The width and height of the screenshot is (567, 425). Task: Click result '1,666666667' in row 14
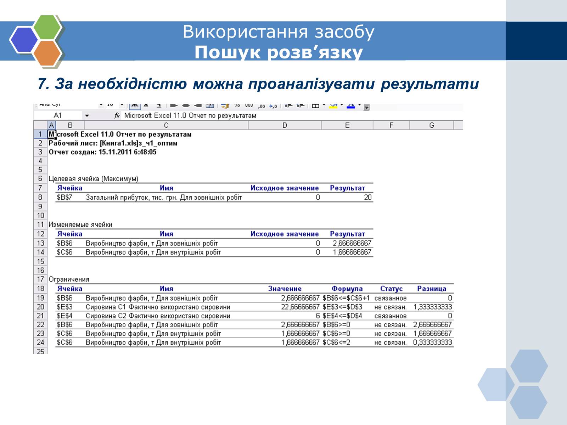click(352, 252)
